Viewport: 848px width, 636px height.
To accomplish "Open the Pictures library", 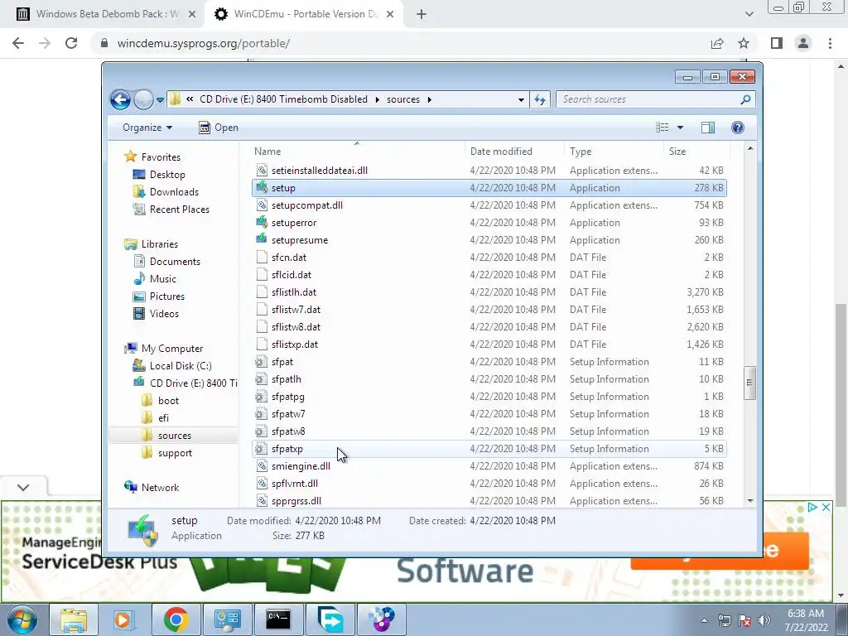I will [x=167, y=296].
